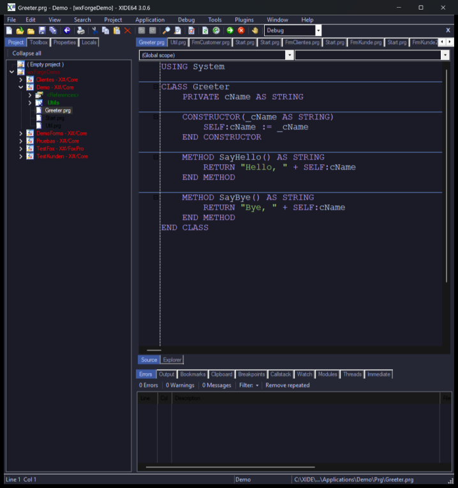458x488 pixels.
Task: Switch to the Util.prg editor tab
Action: pos(178,42)
